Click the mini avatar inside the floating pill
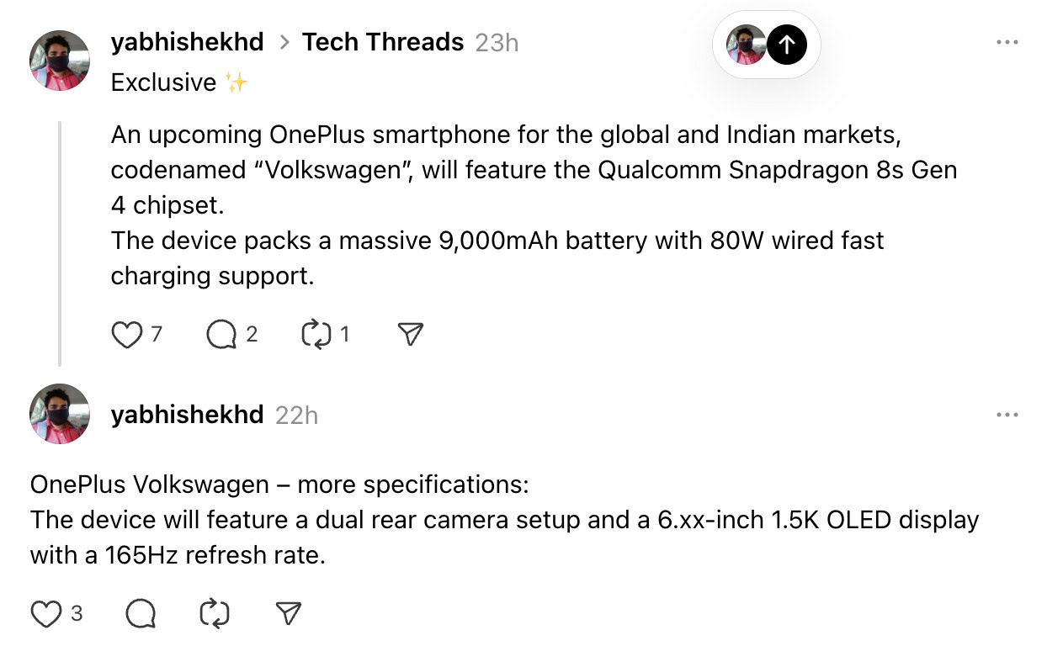 click(744, 45)
